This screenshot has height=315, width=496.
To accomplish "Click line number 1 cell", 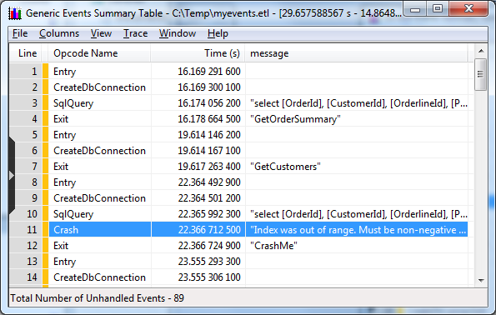I will click(26, 72).
